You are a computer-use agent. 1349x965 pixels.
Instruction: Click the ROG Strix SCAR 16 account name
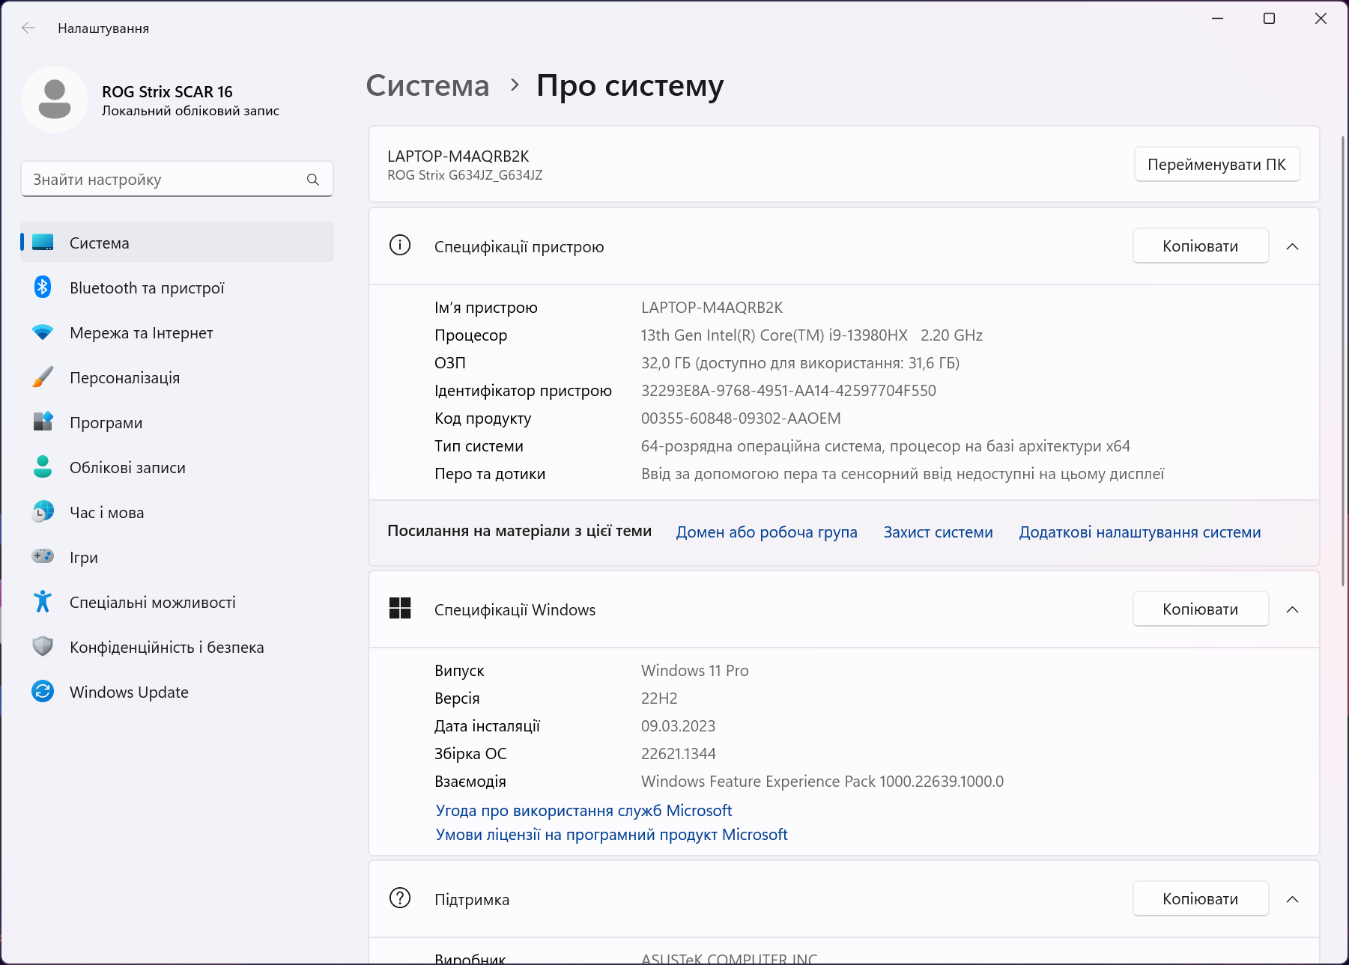pos(167,91)
